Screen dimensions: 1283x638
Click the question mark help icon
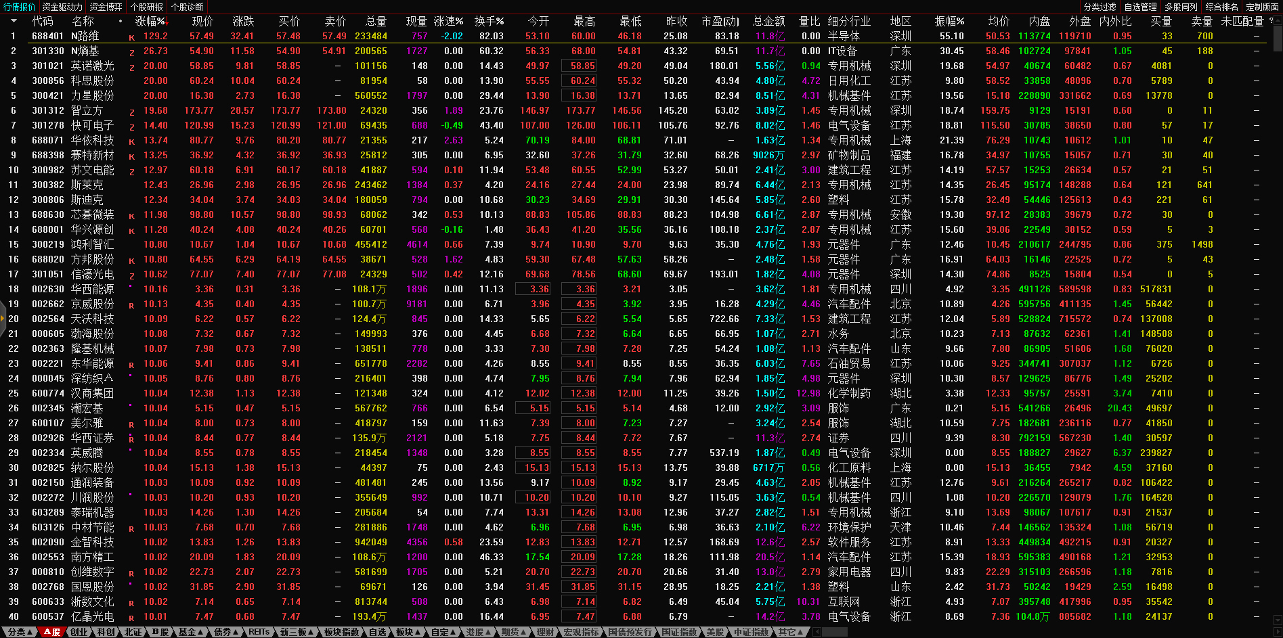[1271, 21]
